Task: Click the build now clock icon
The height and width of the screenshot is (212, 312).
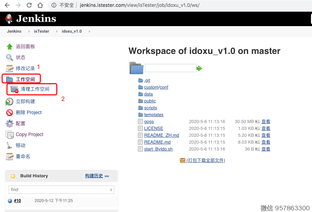Action: (10, 101)
